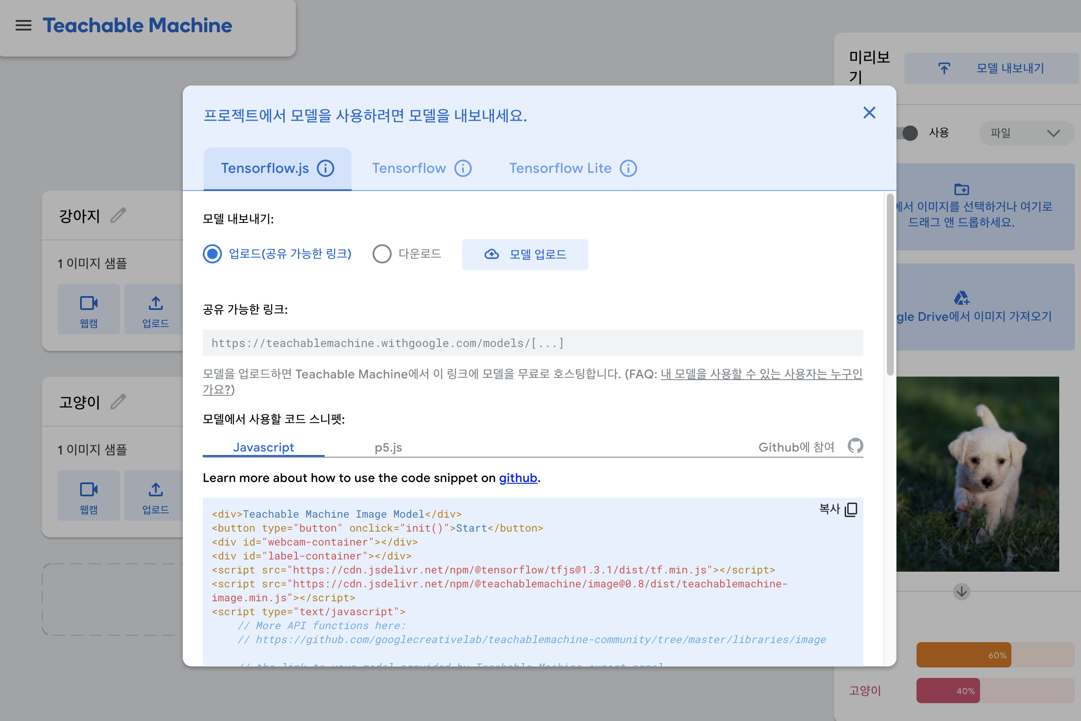Toggle the 사용 input switch
Screen dimensions: 1081x721
coord(908,133)
